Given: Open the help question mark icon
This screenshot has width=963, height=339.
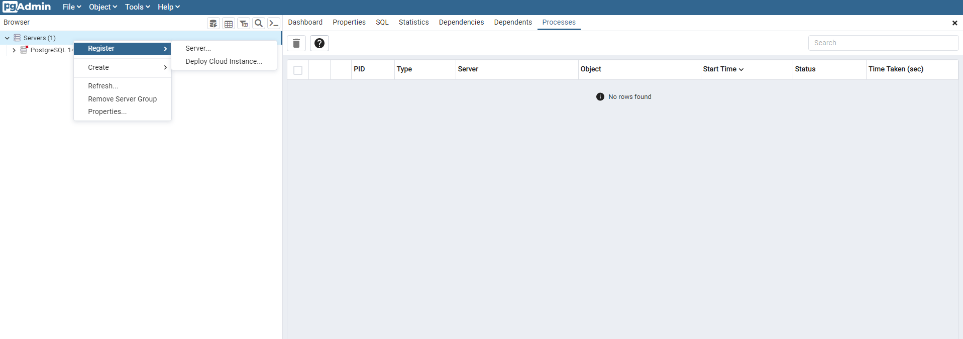Looking at the screenshot, I should (x=319, y=43).
